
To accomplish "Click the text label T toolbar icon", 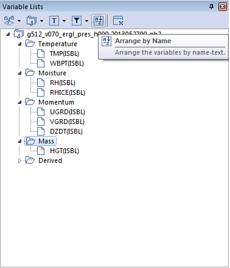I will (54, 21).
